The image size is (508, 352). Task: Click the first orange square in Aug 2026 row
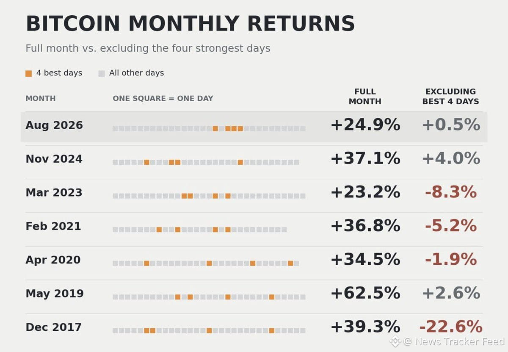click(215, 128)
